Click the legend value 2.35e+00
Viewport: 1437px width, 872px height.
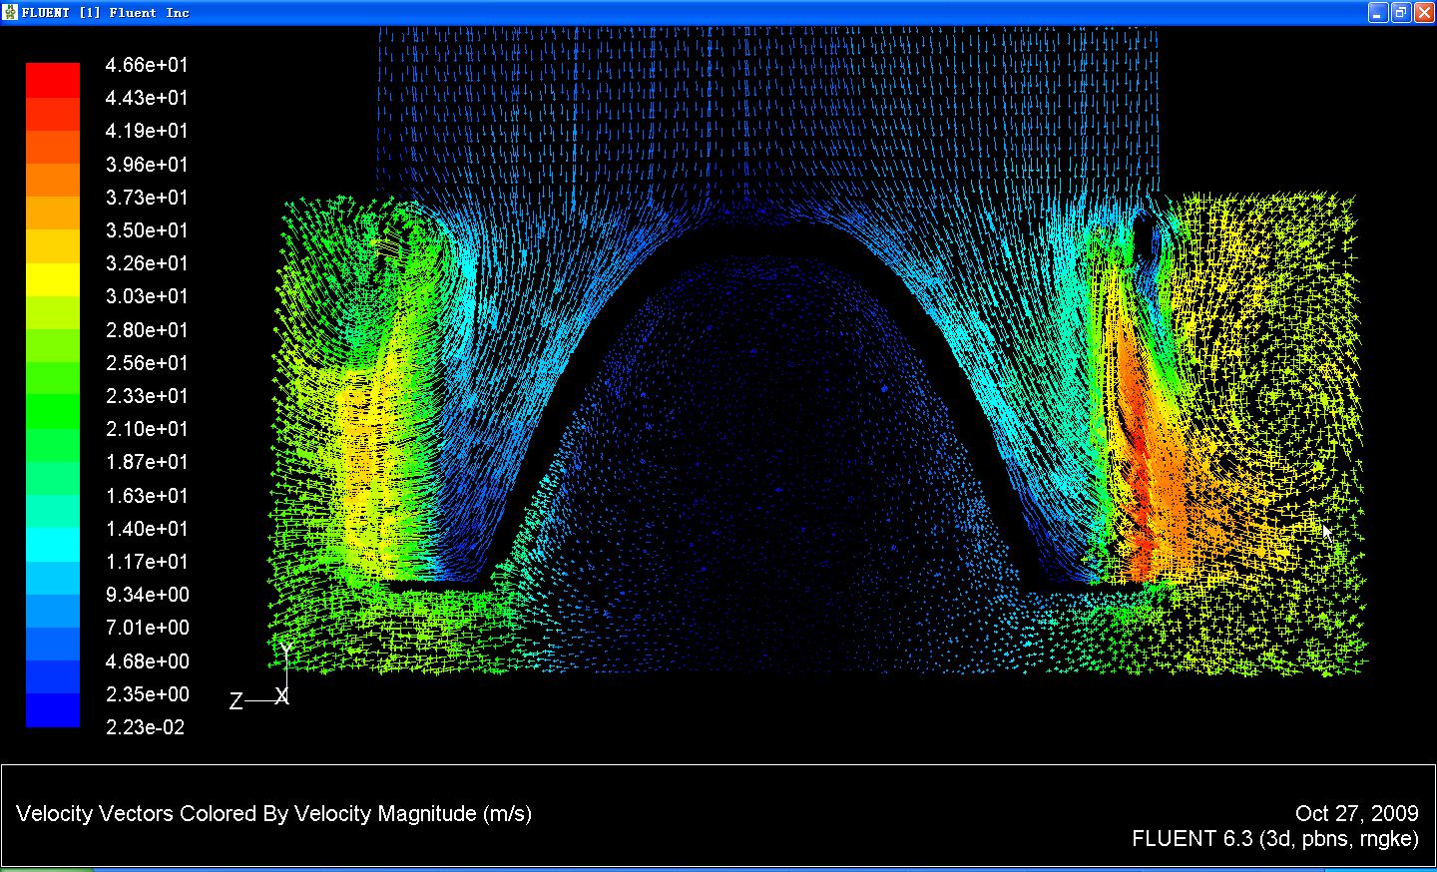pyautogui.click(x=147, y=694)
